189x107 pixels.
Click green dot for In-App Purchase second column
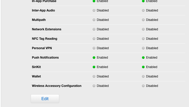click(143, 1)
